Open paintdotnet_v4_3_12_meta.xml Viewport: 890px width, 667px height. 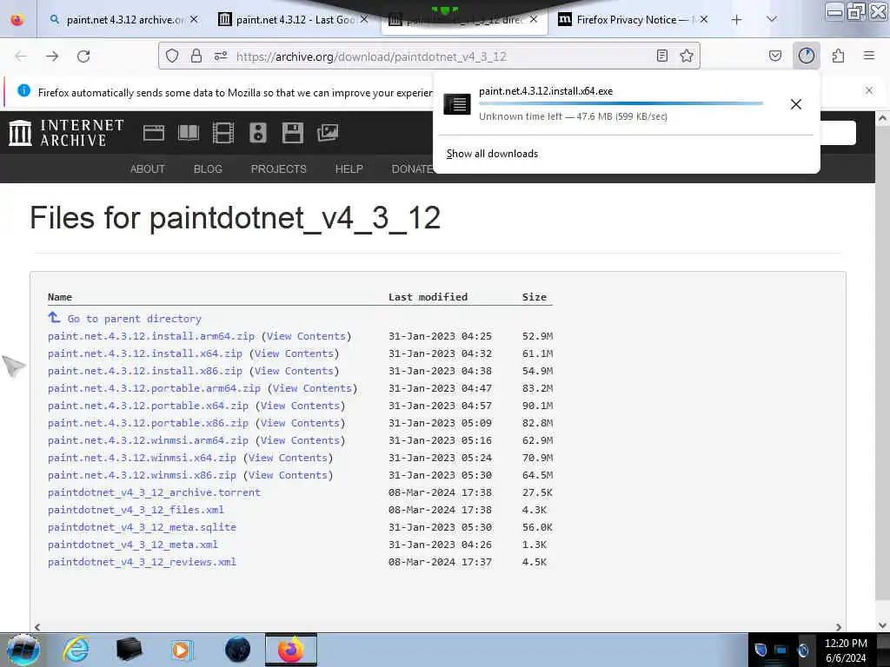[133, 545]
